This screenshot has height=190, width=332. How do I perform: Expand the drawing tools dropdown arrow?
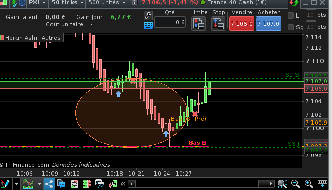coord(16,184)
